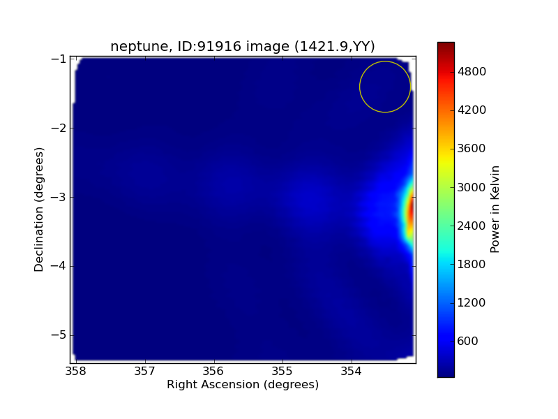Click the y-axis tick label '−5'
This screenshot has width=558, height=419.
pyautogui.click(x=59, y=335)
